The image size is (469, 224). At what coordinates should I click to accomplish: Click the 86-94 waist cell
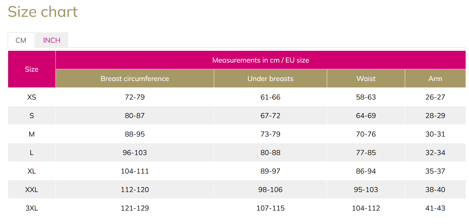click(x=366, y=171)
